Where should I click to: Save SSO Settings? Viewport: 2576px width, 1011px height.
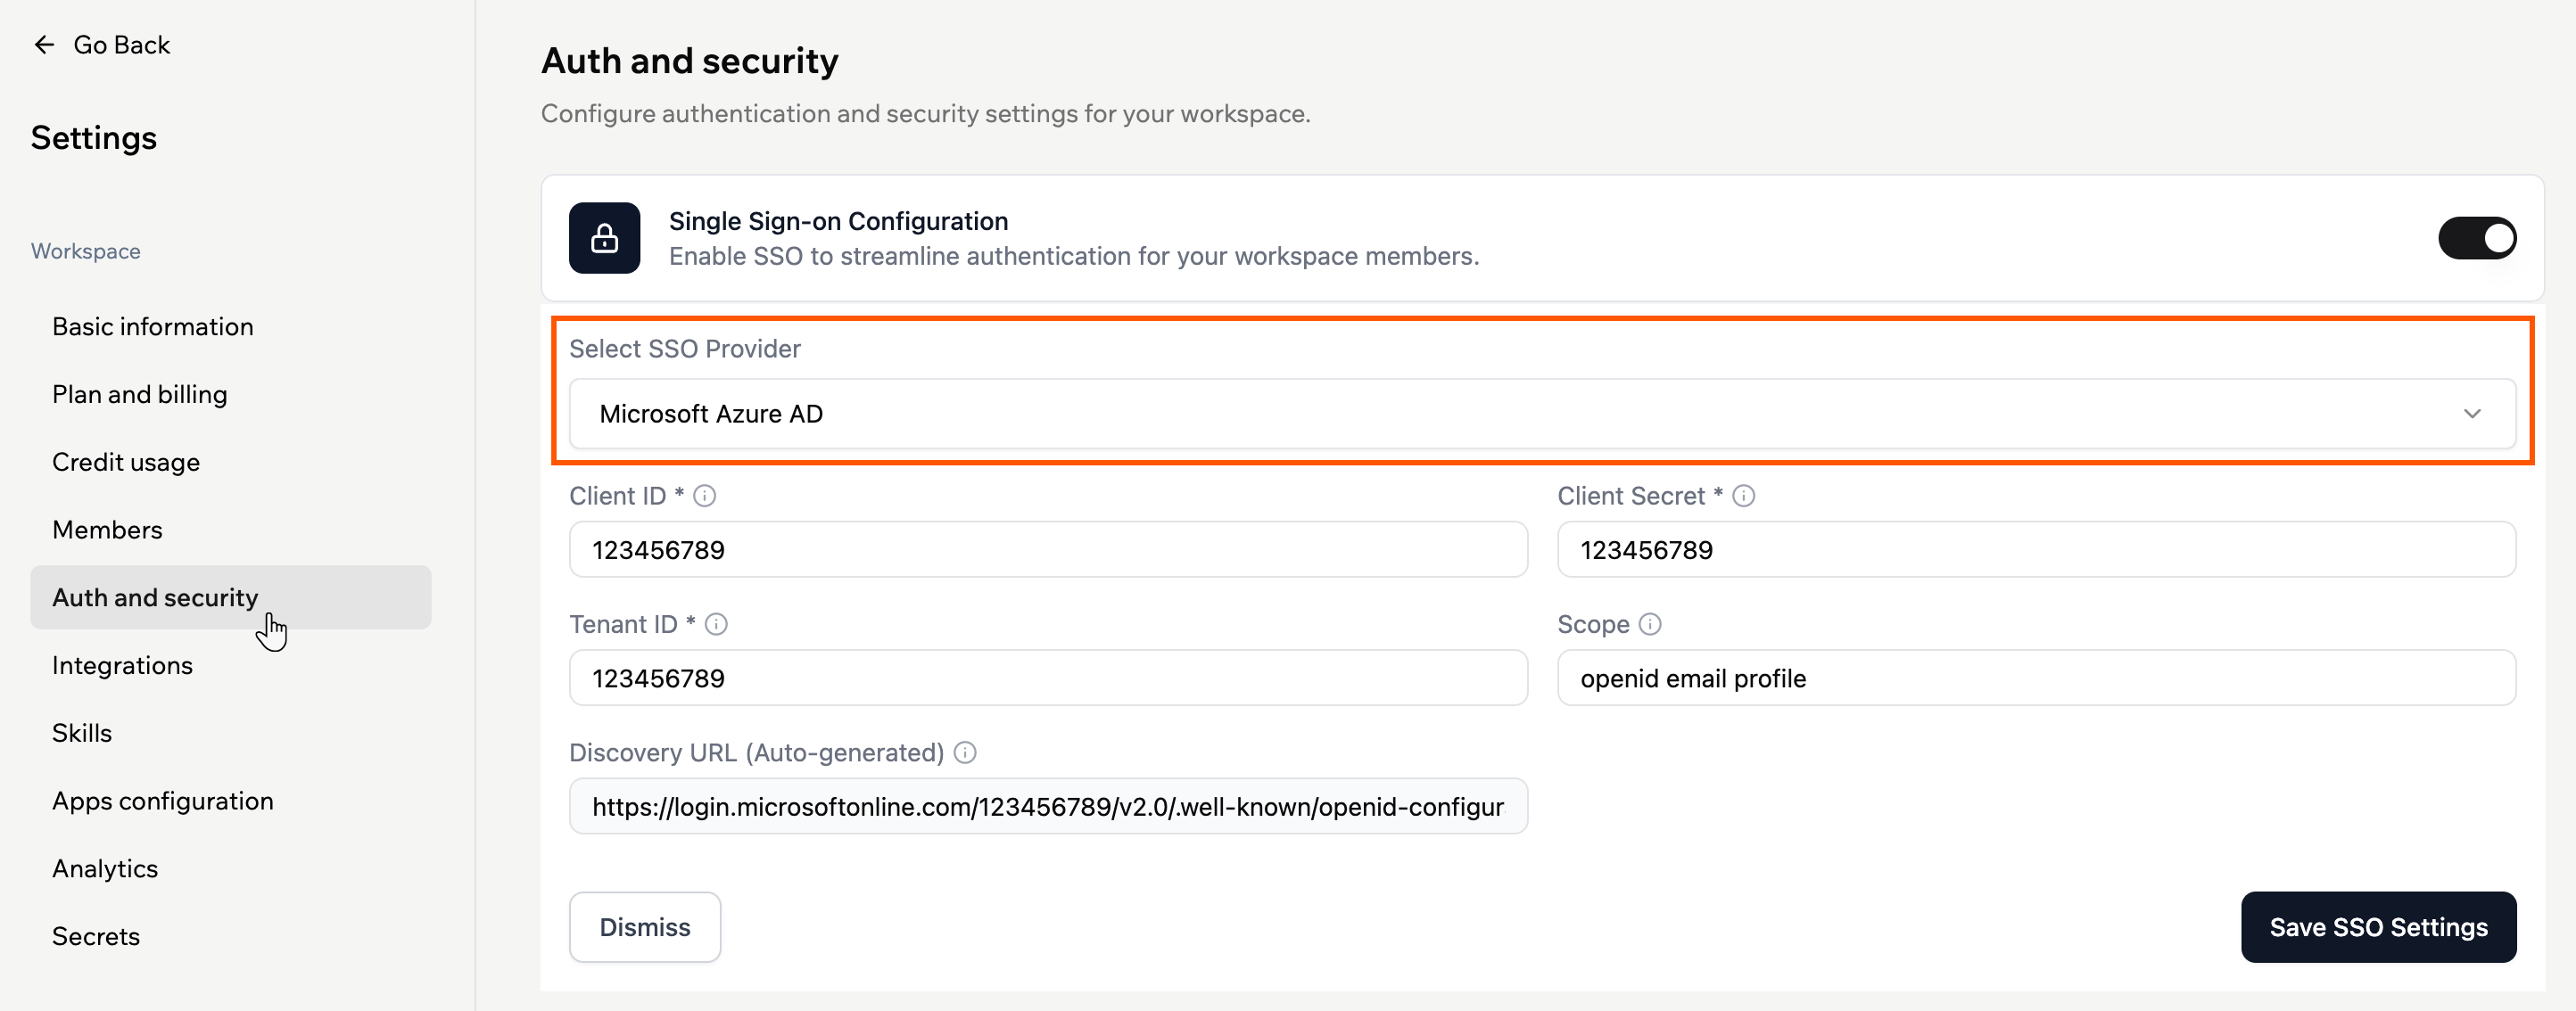pyautogui.click(x=2378, y=927)
